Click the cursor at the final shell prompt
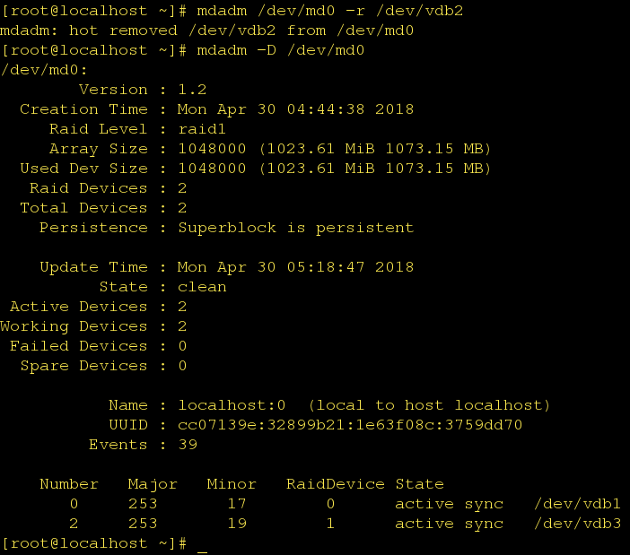 pos(202,544)
